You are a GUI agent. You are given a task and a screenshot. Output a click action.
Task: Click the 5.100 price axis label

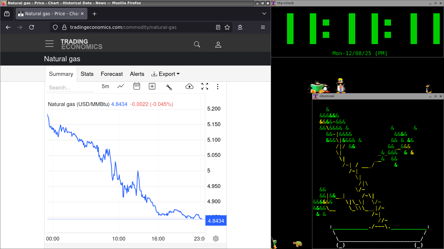tap(214, 140)
